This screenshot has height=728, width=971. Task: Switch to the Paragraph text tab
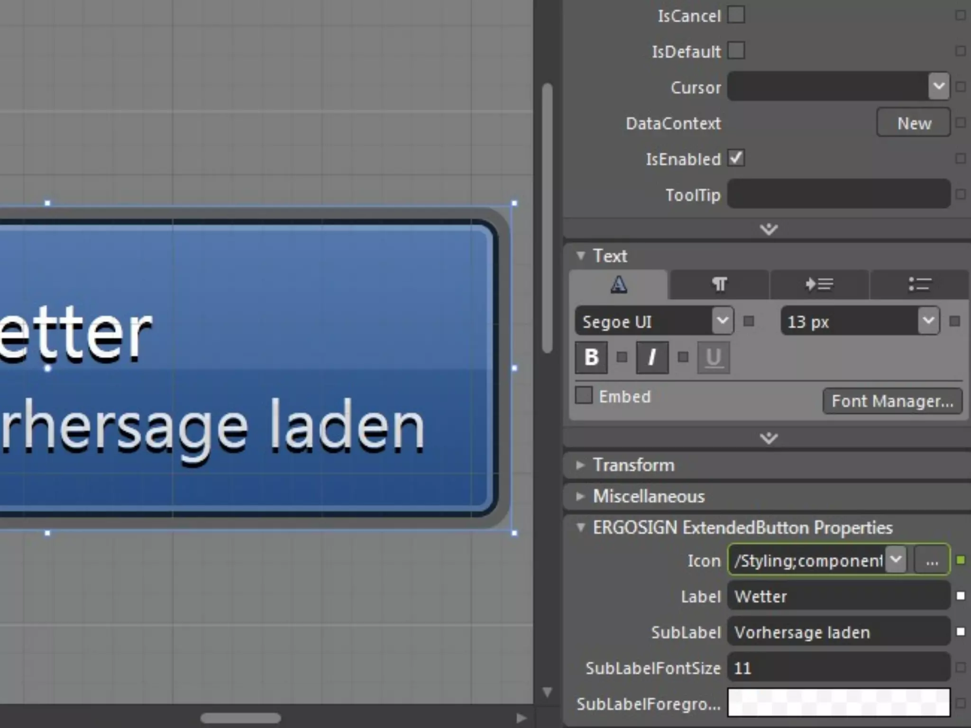coord(719,284)
